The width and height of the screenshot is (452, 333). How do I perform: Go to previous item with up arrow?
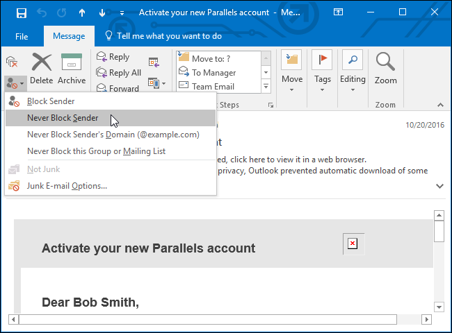click(82, 12)
